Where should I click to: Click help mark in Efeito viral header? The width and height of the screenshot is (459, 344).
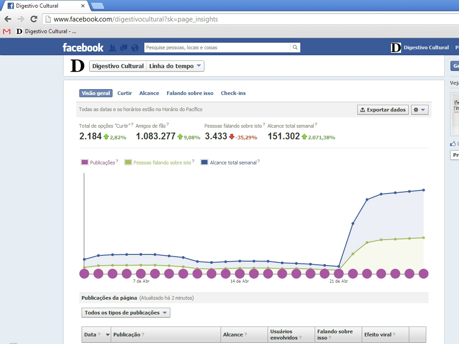click(394, 334)
